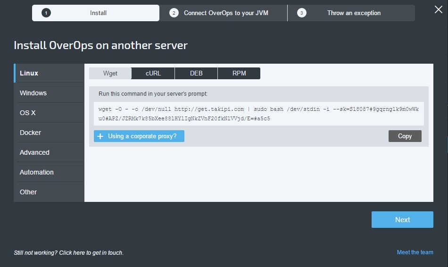Select step 1 Install in the wizard
448x267 pixels.
tap(96, 13)
